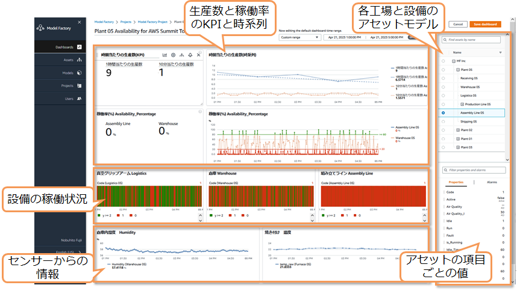This screenshot has height=291, width=517.
Task: Expand the Plant 02 node
Action: (x=458, y=130)
